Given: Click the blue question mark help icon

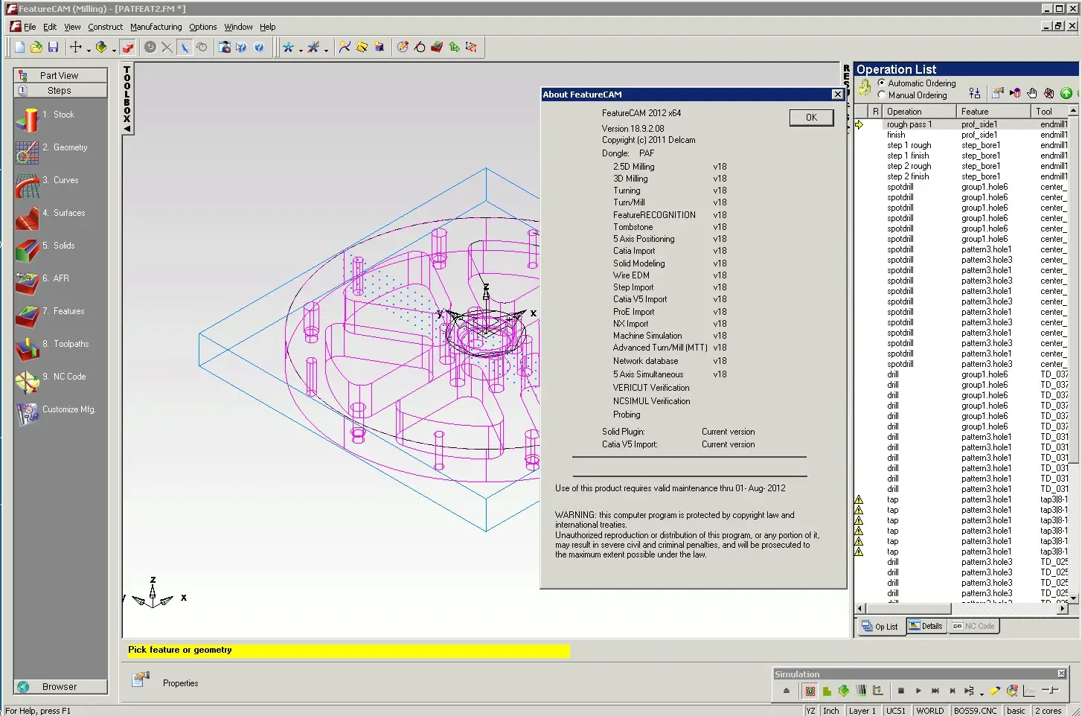Looking at the screenshot, I should tap(259, 47).
